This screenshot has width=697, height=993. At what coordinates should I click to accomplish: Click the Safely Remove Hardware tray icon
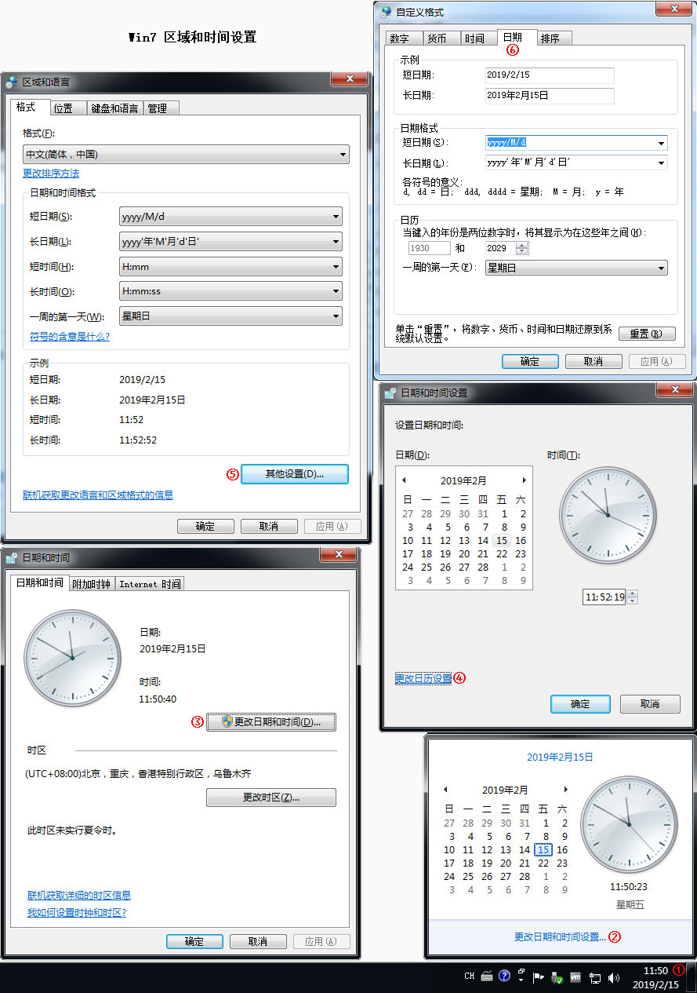point(557,978)
